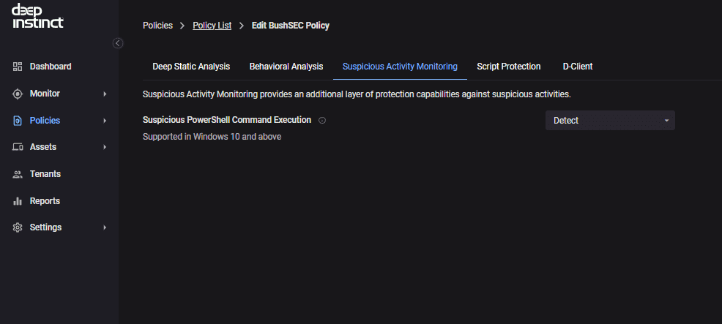
Task: Click the Settings gear icon
Action: [x=18, y=227]
